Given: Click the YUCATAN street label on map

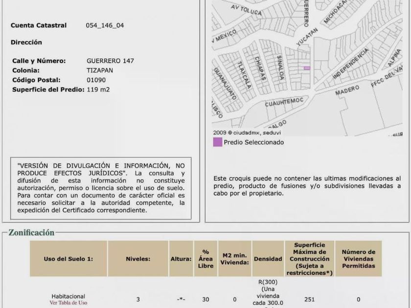Looking at the screenshot, I should click(307, 37).
